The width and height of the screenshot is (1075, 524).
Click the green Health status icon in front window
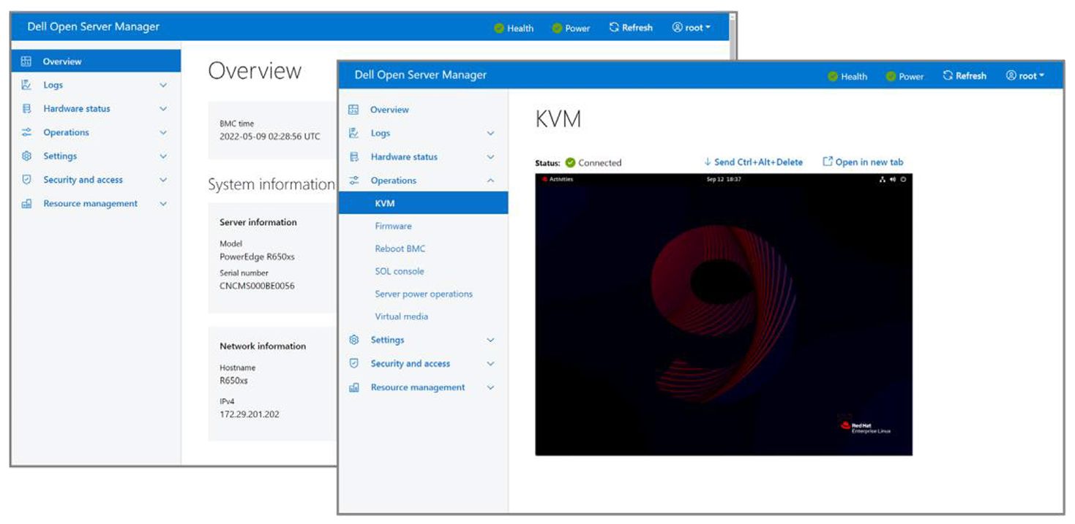click(833, 77)
